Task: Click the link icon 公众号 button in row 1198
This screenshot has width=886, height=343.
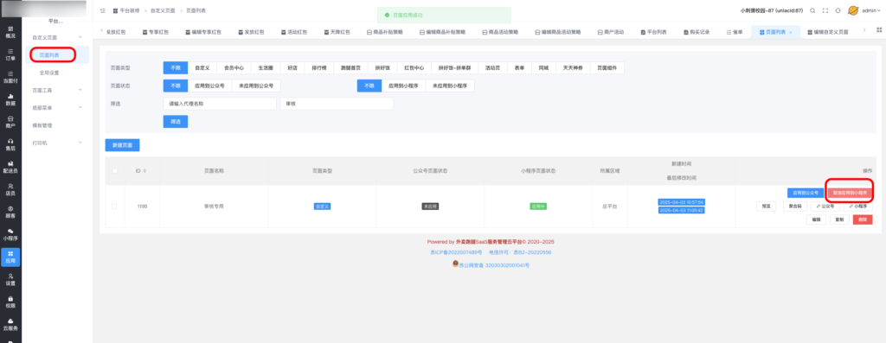Action: (825, 206)
